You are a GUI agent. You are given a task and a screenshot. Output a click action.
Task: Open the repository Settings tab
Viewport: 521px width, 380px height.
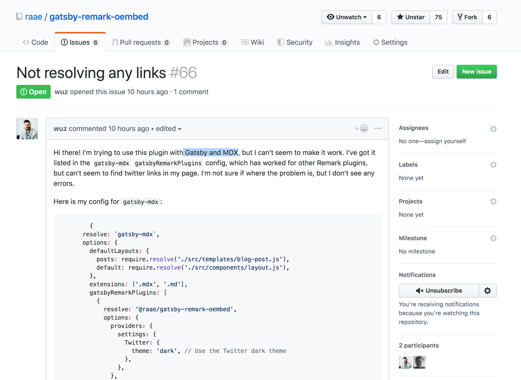click(390, 42)
